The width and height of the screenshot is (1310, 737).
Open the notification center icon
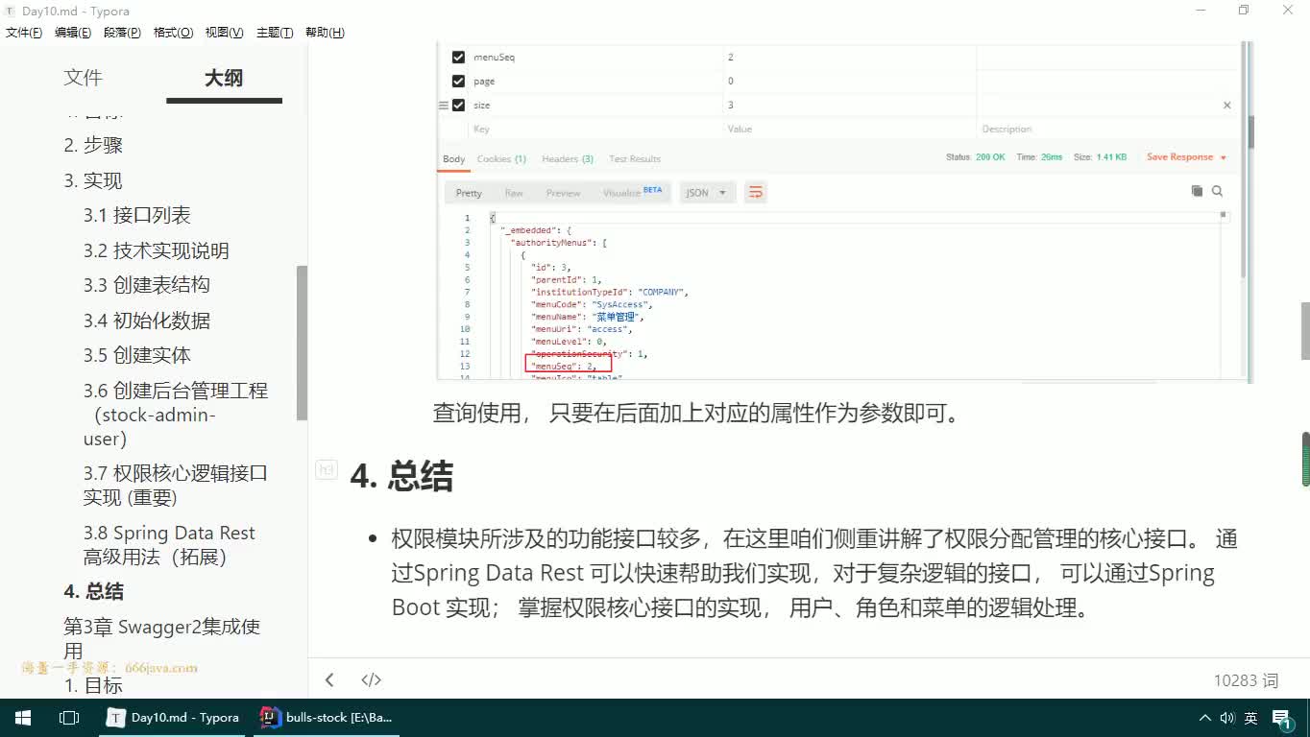click(1281, 718)
